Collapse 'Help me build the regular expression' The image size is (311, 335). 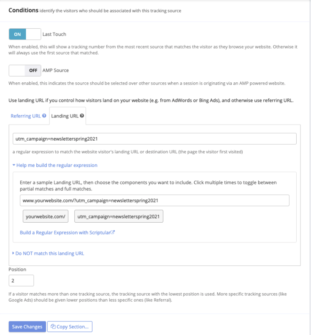[x=55, y=165]
